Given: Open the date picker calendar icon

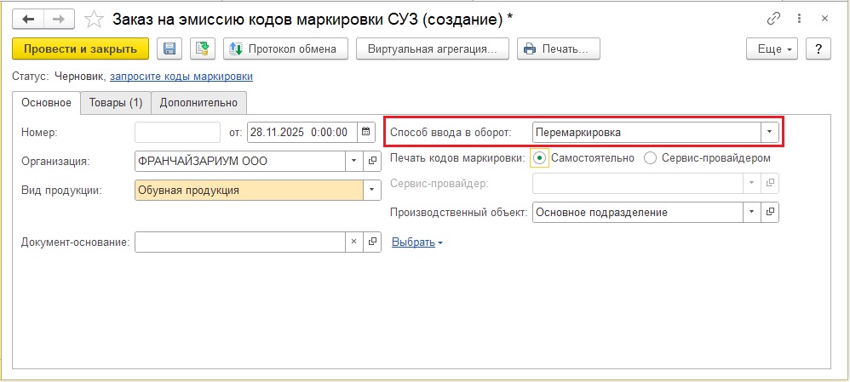Looking at the screenshot, I should 366,132.
